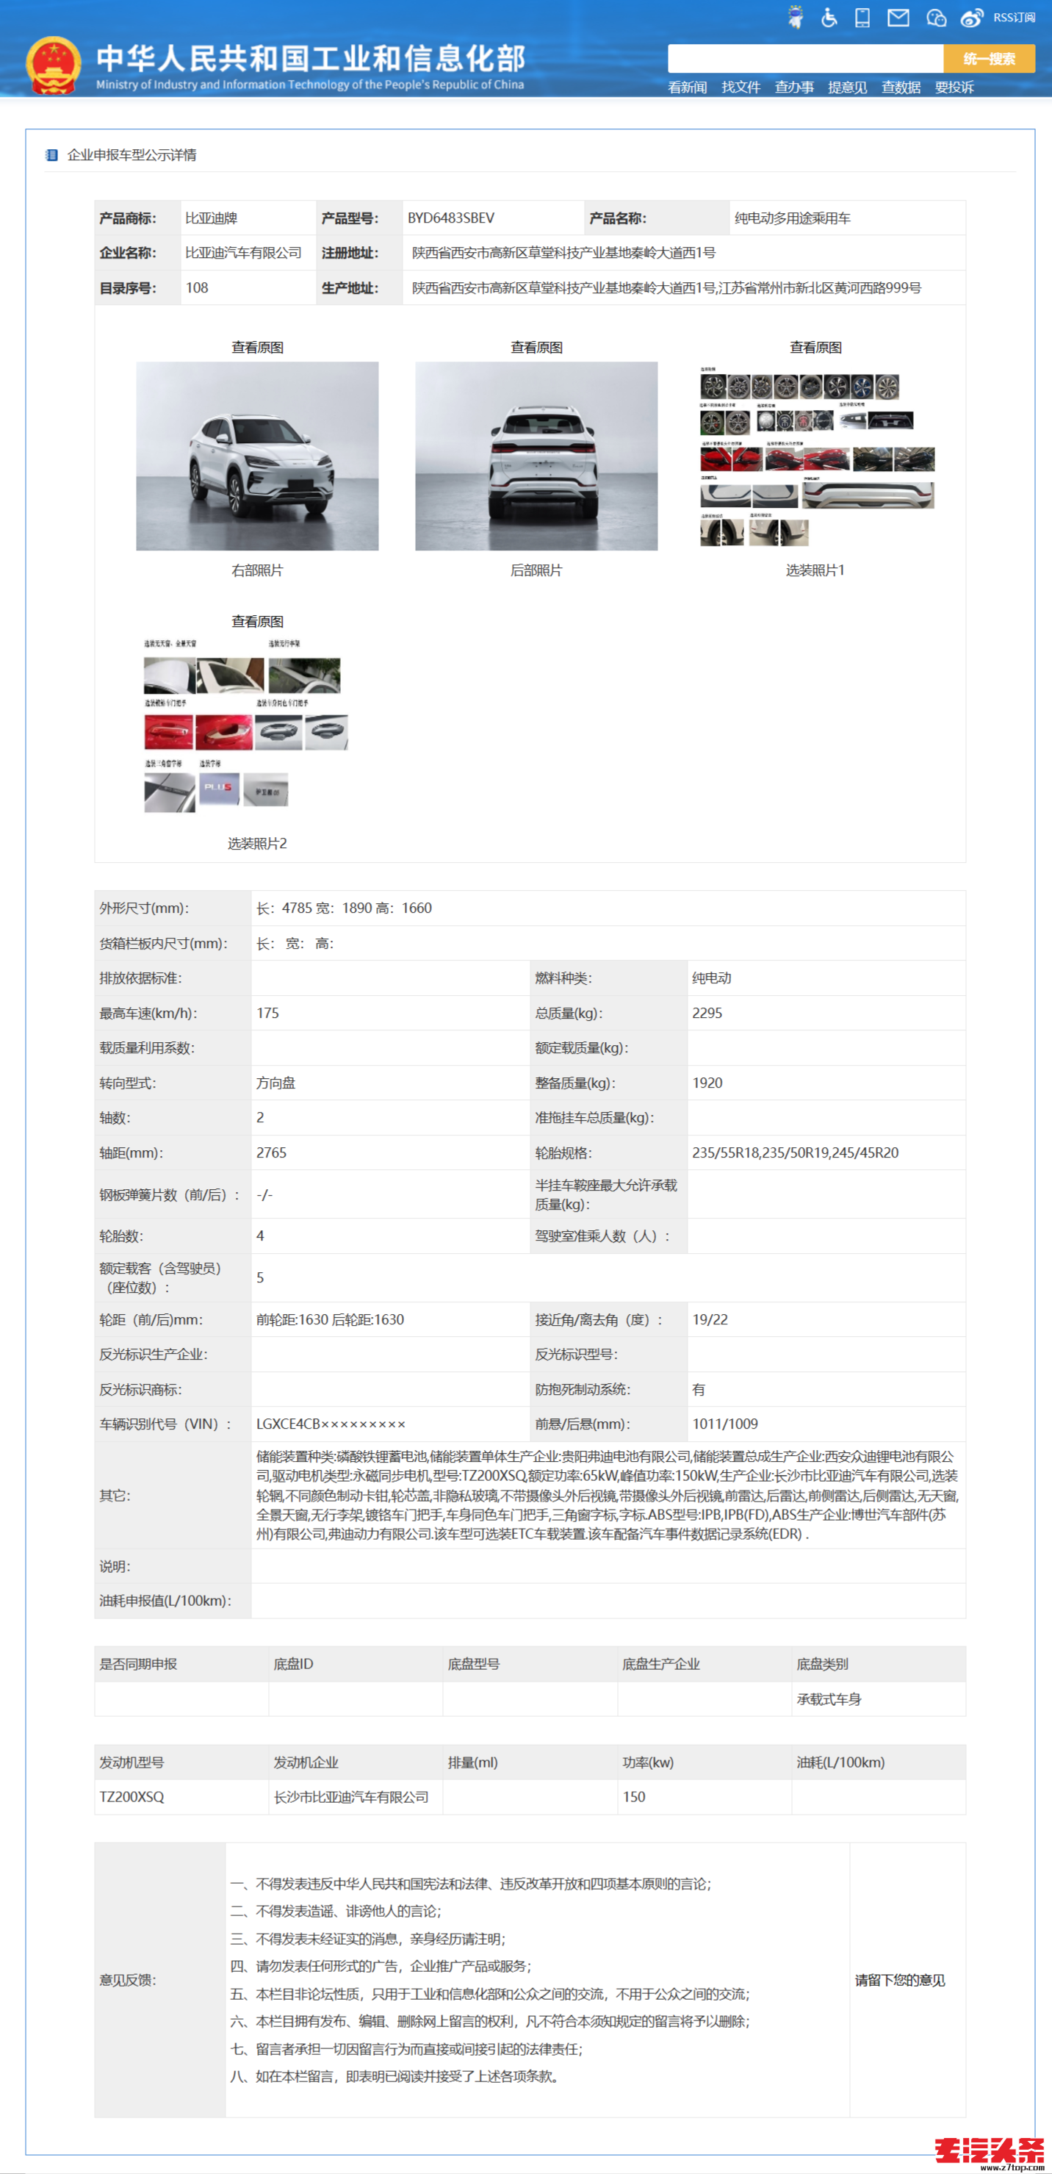This screenshot has width=1052, height=2174.
Task: Select the approach/departure angle 19/22
Action: [x=710, y=1319]
